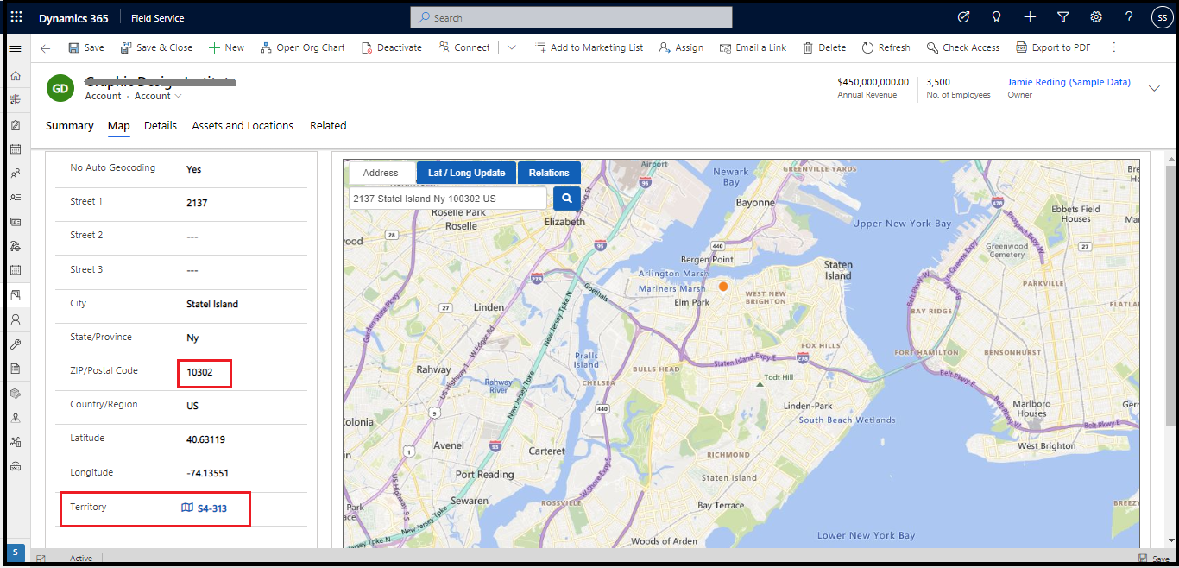The width and height of the screenshot is (1179, 568).
Task: Click Save & Close
Action: point(156,47)
